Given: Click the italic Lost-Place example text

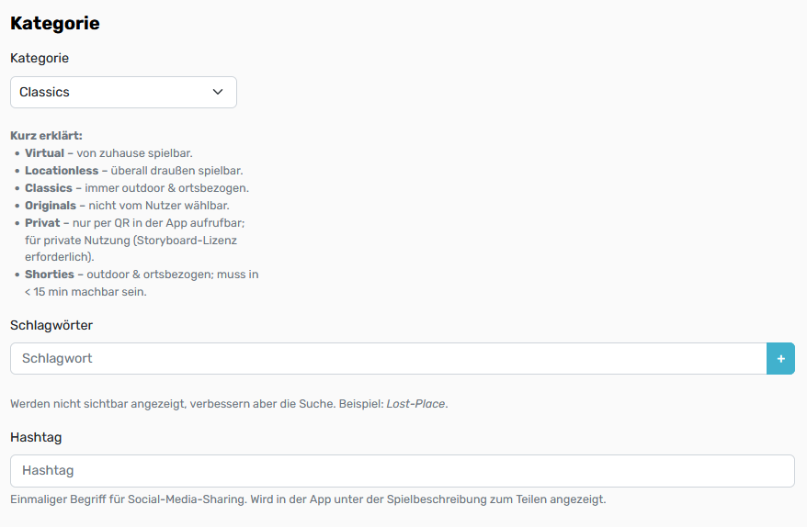Looking at the screenshot, I should [x=415, y=404].
